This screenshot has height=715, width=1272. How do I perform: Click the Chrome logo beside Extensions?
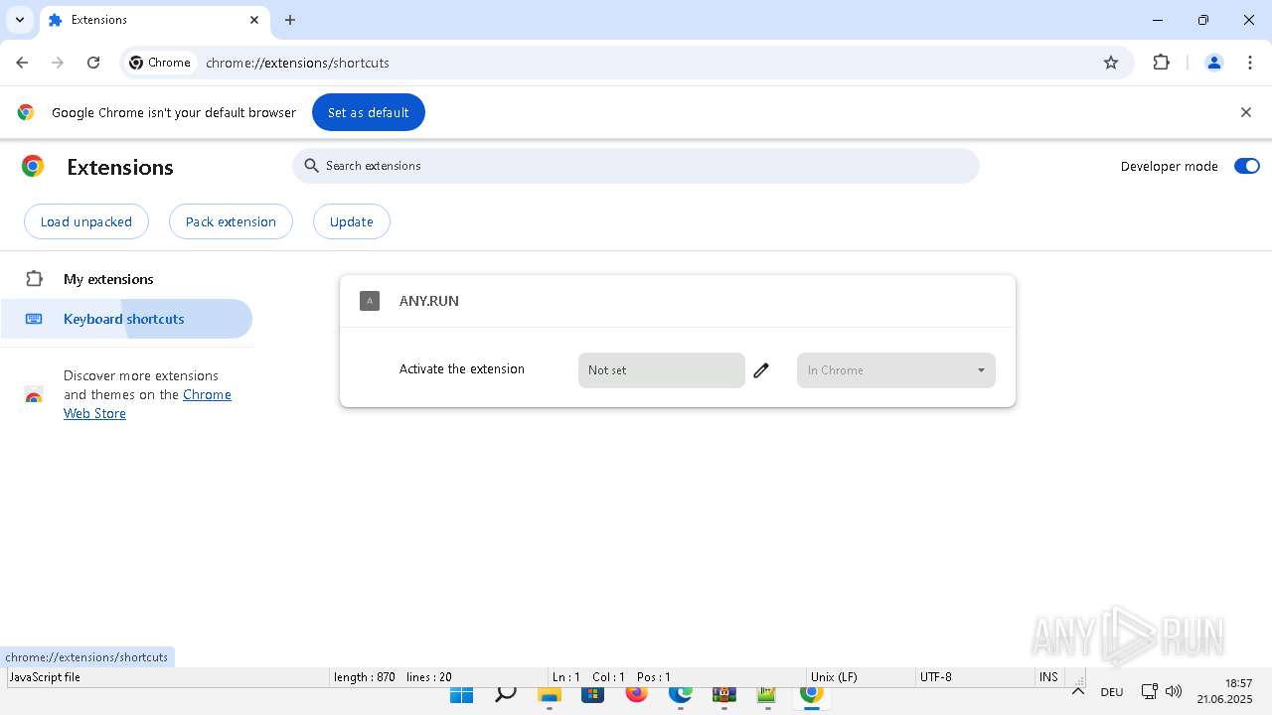(33, 167)
